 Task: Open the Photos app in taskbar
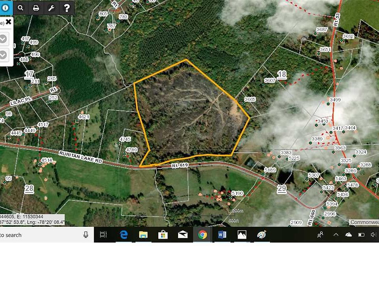(242, 234)
